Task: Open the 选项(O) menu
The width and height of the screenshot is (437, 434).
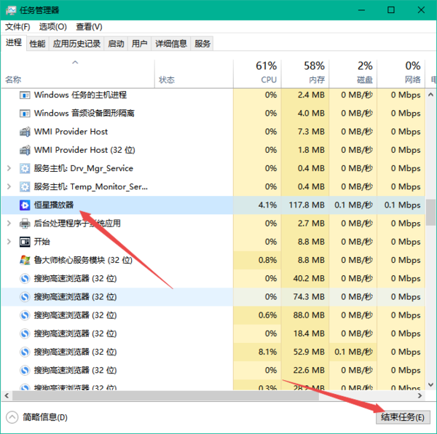Action: click(x=53, y=27)
